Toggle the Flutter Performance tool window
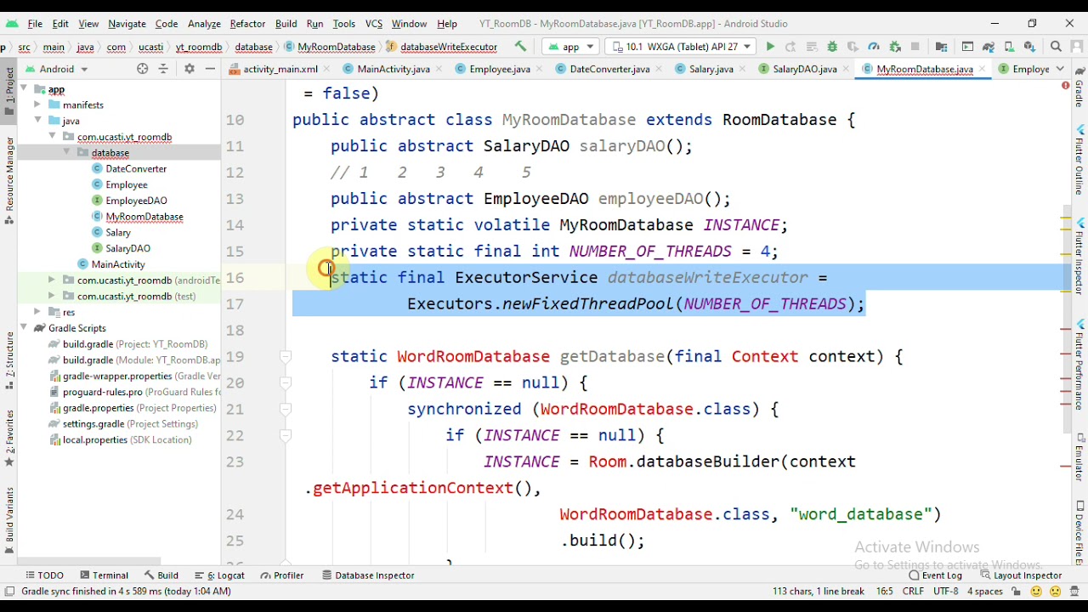The image size is (1088, 612). [x=1079, y=366]
